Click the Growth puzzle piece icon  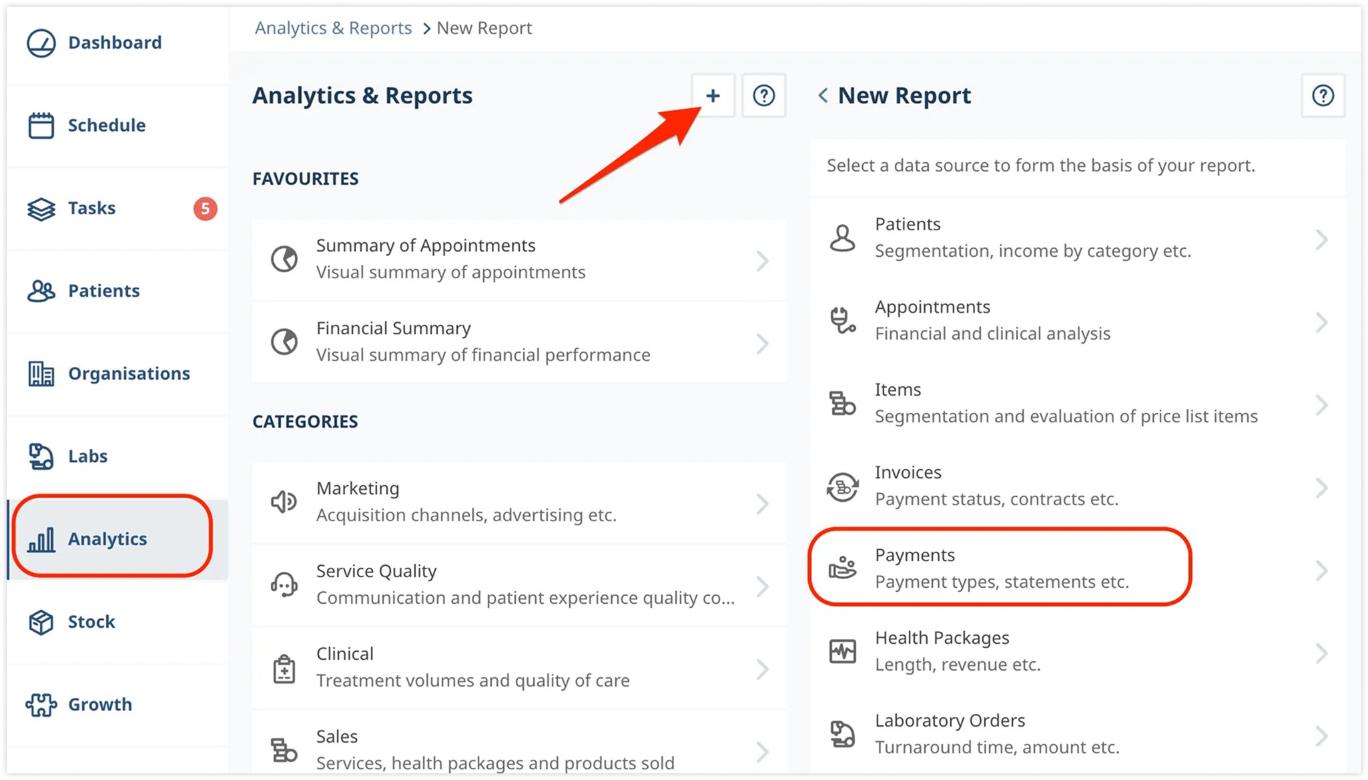[x=40, y=704]
